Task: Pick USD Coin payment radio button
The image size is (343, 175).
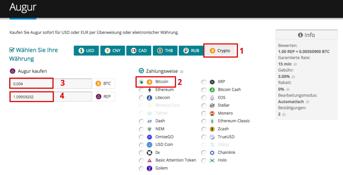Action: 142,145
